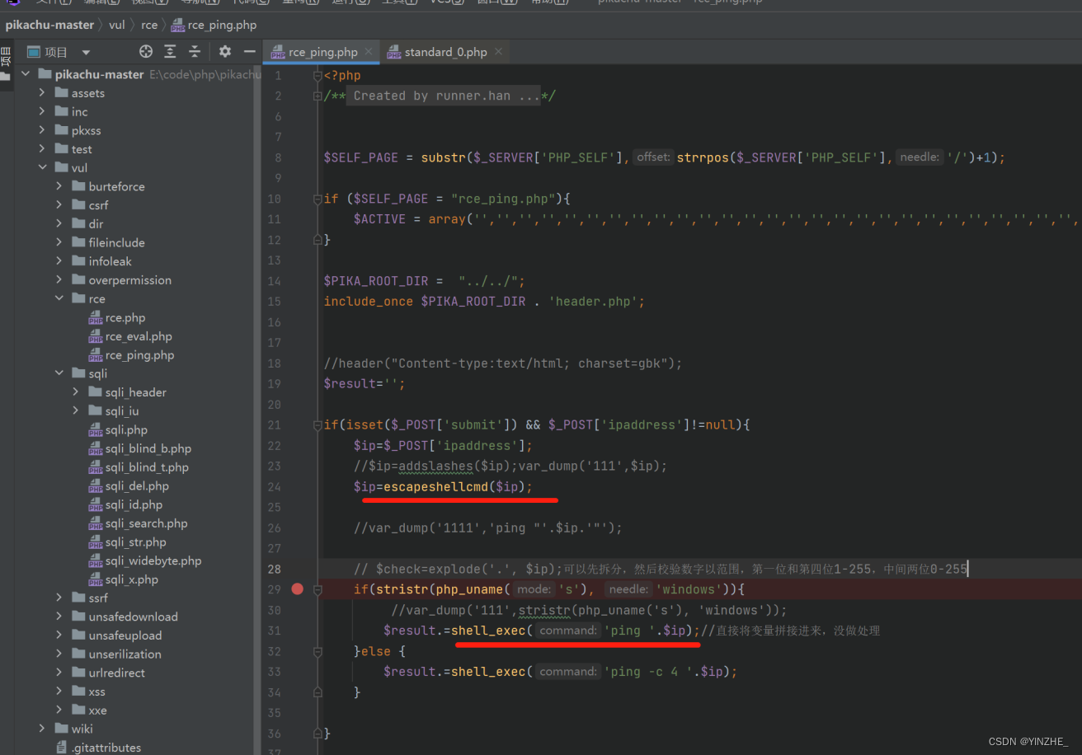Collapse the sqli folder chevron
This screenshot has height=755, width=1082.
pyautogui.click(x=59, y=373)
